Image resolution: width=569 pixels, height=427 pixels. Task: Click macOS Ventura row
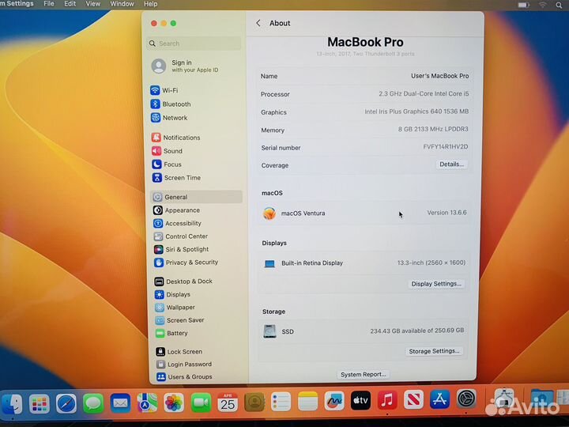364,213
